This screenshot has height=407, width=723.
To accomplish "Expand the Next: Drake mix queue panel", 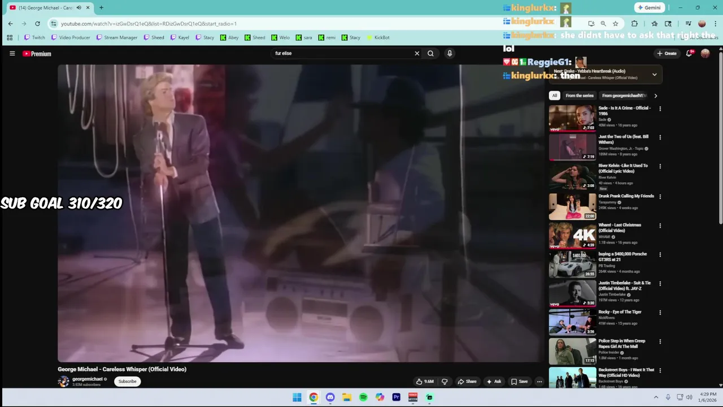I will (x=654, y=74).
